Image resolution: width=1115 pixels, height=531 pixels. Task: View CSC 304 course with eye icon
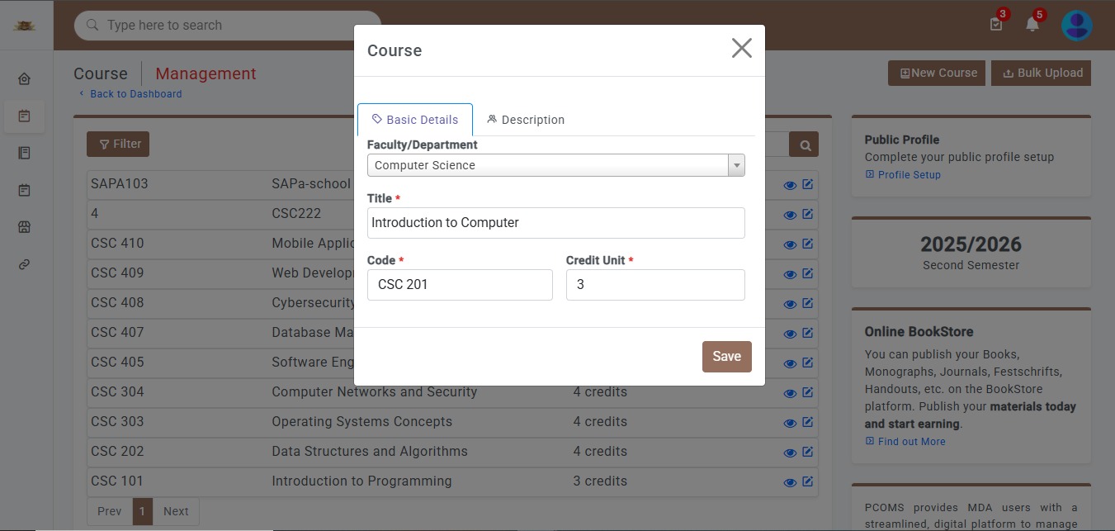pyautogui.click(x=790, y=393)
